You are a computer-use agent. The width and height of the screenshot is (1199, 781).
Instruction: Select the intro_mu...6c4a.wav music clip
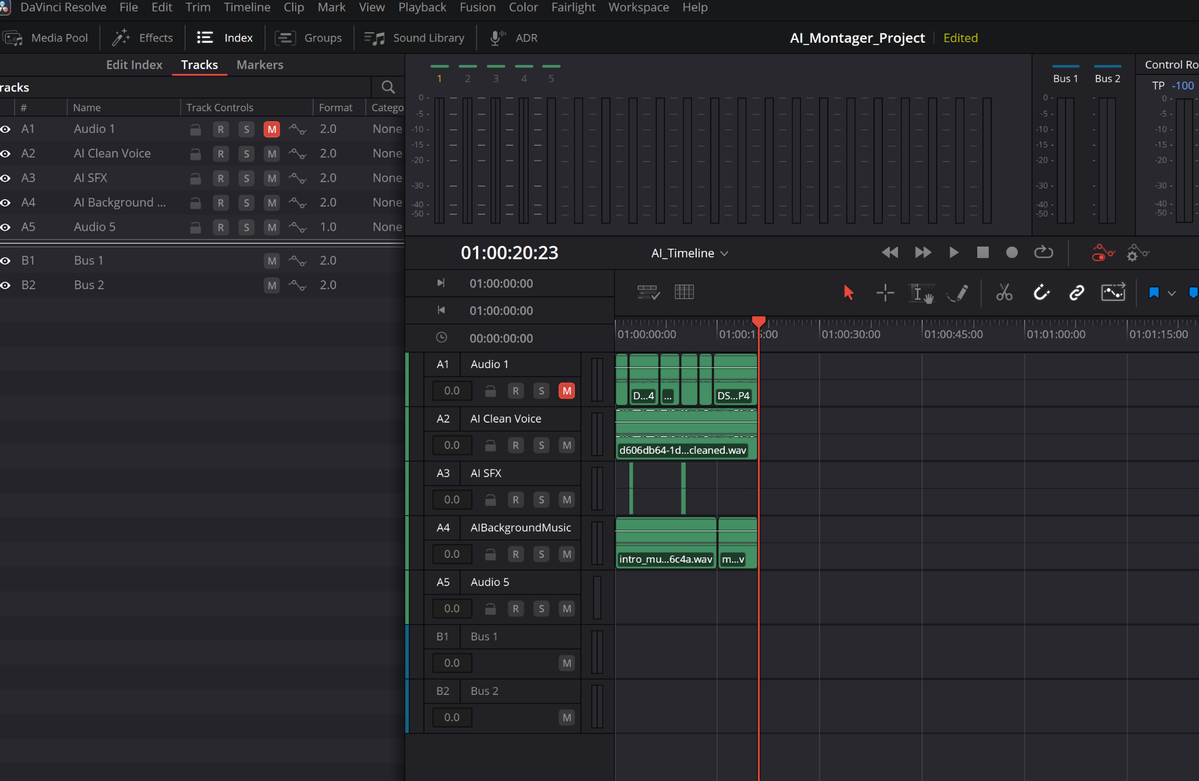point(666,543)
